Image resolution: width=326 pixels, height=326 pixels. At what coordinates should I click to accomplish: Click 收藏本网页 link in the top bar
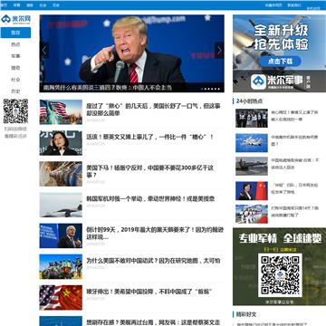coord(273,5)
